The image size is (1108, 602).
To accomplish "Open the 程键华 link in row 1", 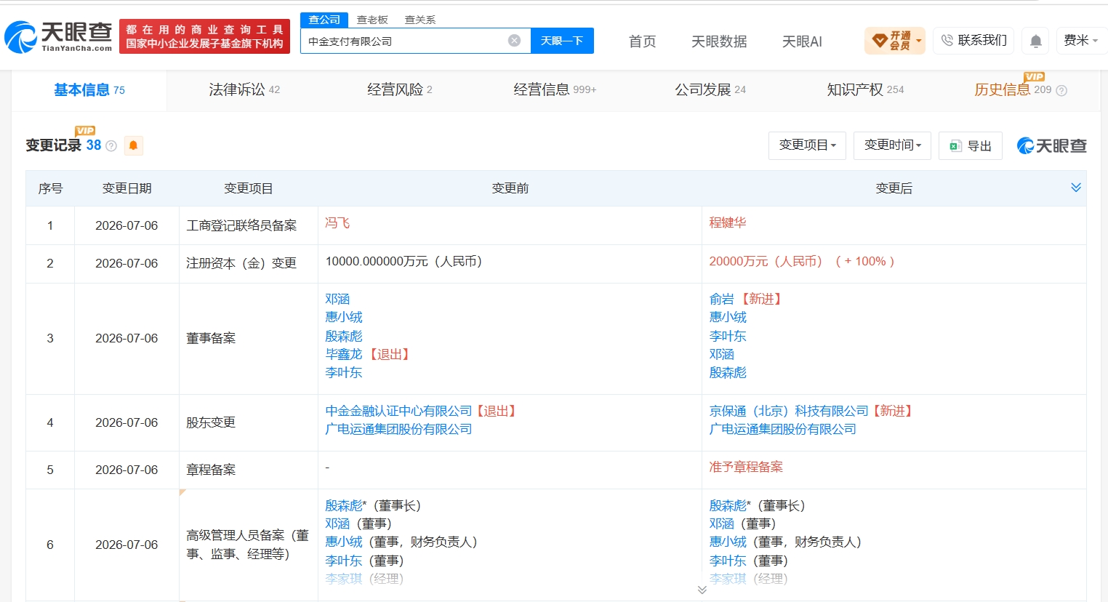I will [728, 223].
